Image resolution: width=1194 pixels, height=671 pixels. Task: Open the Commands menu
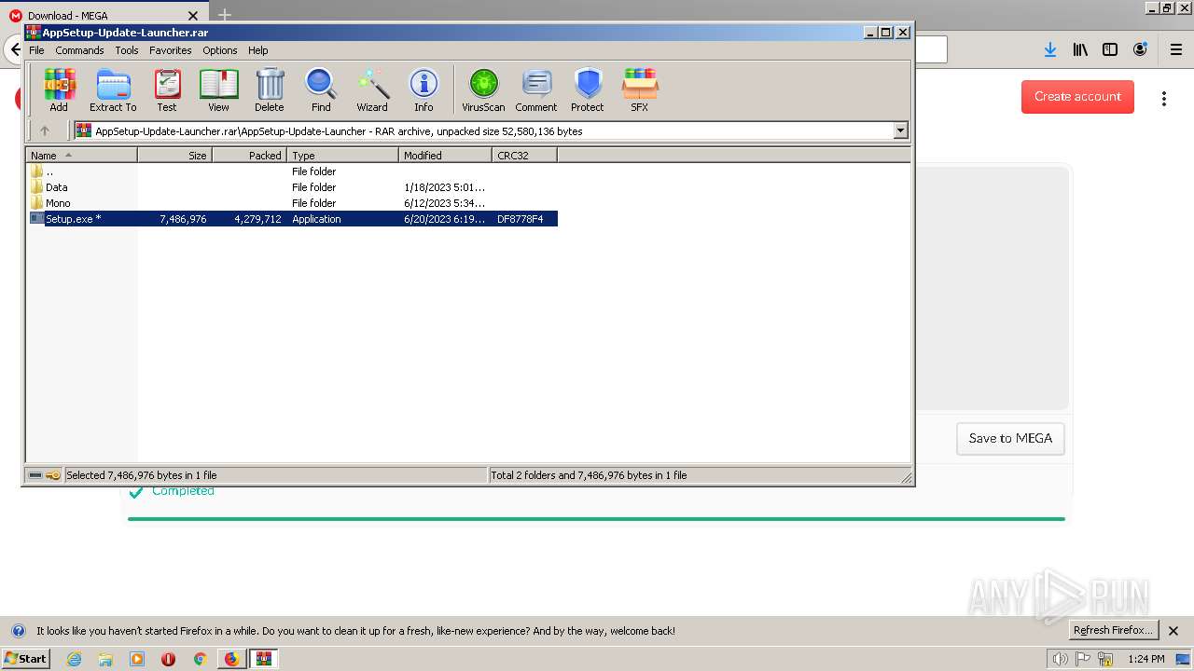pos(79,50)
